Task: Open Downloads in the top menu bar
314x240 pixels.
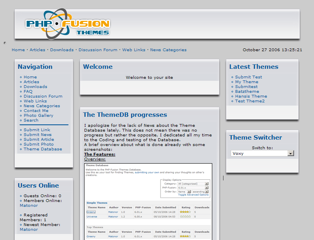Action: click(62, 50)
